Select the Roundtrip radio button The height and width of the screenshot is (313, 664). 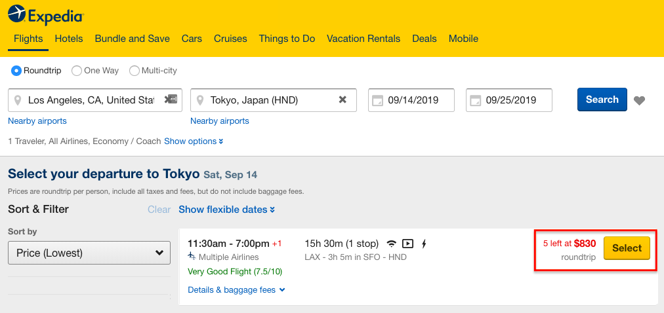(x=16, y=71)
